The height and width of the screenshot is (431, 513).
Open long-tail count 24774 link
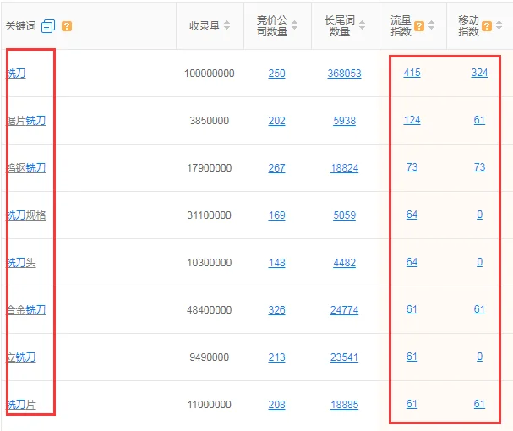[344, 310]
